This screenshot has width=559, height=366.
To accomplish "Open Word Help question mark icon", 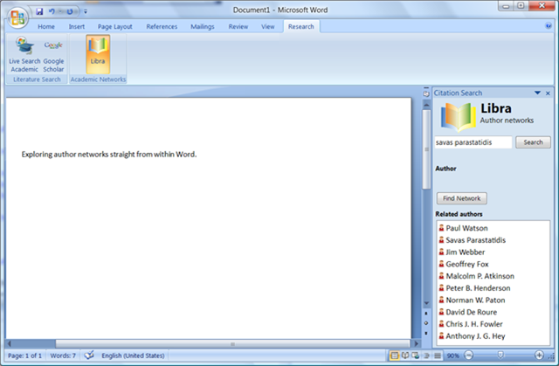I will 549,26.
